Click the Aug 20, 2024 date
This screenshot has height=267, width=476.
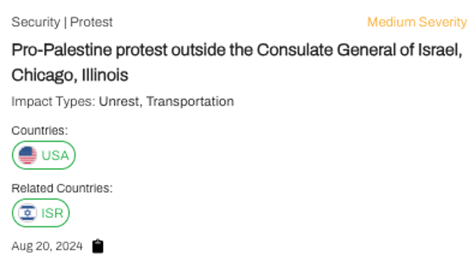tap(47, 246)
